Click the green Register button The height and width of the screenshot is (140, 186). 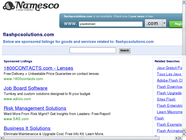point(176,24)
